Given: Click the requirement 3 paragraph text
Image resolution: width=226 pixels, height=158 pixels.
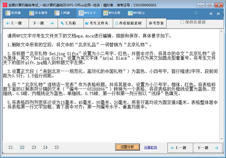Looking at the screenshot, I should [110, 73].
